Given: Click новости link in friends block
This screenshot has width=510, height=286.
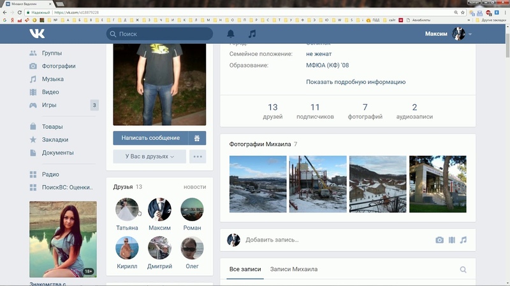Looking at the screenshot, I should tap(195, 187).
